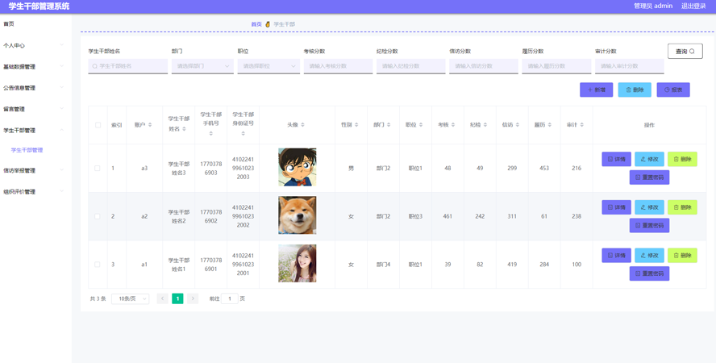Click the 退出登录 logout link

(x=693, y=6)
